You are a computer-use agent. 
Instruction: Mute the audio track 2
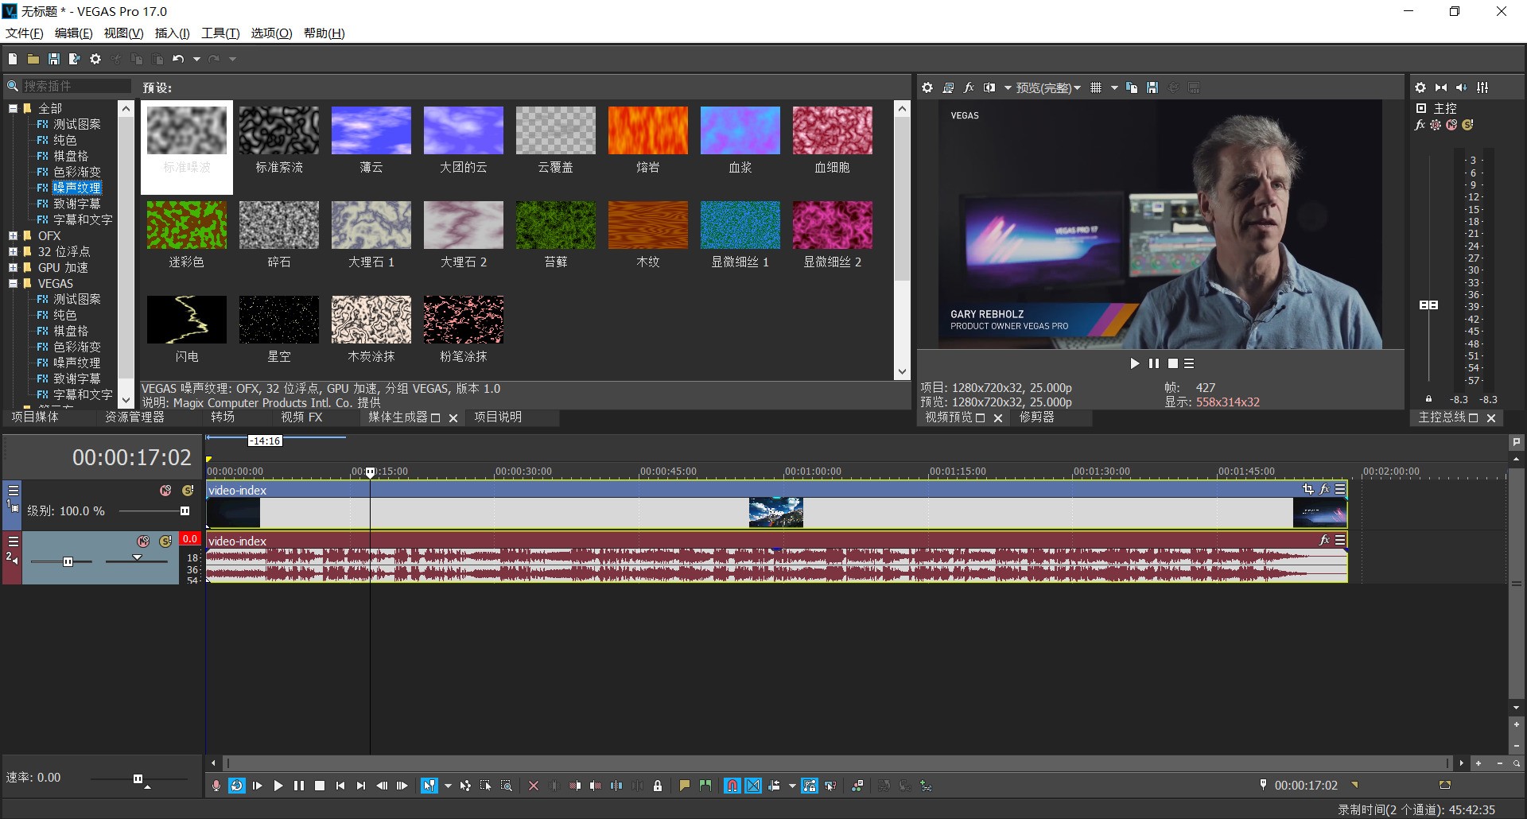point(143,541)
